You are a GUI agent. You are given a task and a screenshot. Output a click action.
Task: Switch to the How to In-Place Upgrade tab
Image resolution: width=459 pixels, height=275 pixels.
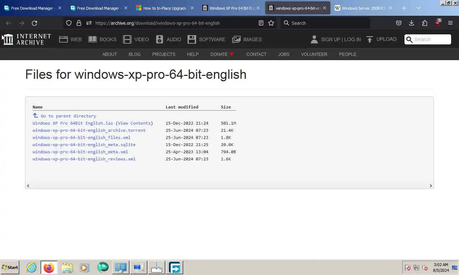[165, 8]
